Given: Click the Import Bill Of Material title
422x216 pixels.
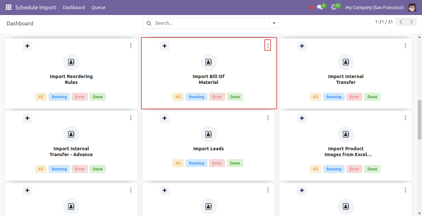Looking at the screenshot, I should (x=209, y=79).
